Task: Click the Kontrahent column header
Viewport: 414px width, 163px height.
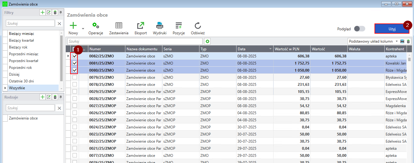Action: point(395,49)
